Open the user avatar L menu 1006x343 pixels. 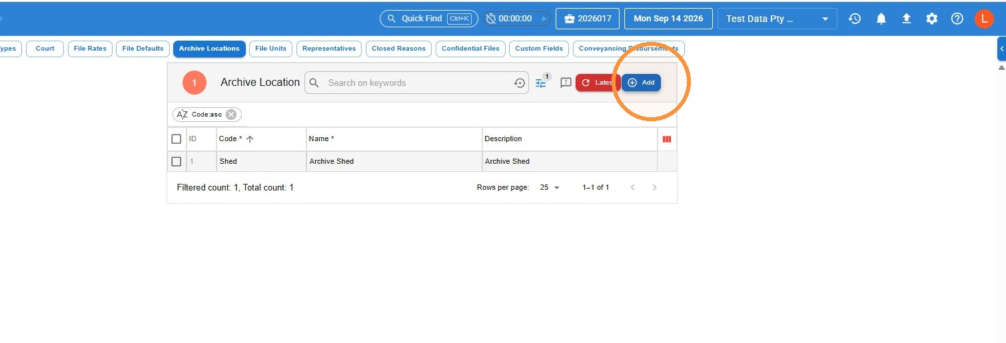[x=984, y=19]
